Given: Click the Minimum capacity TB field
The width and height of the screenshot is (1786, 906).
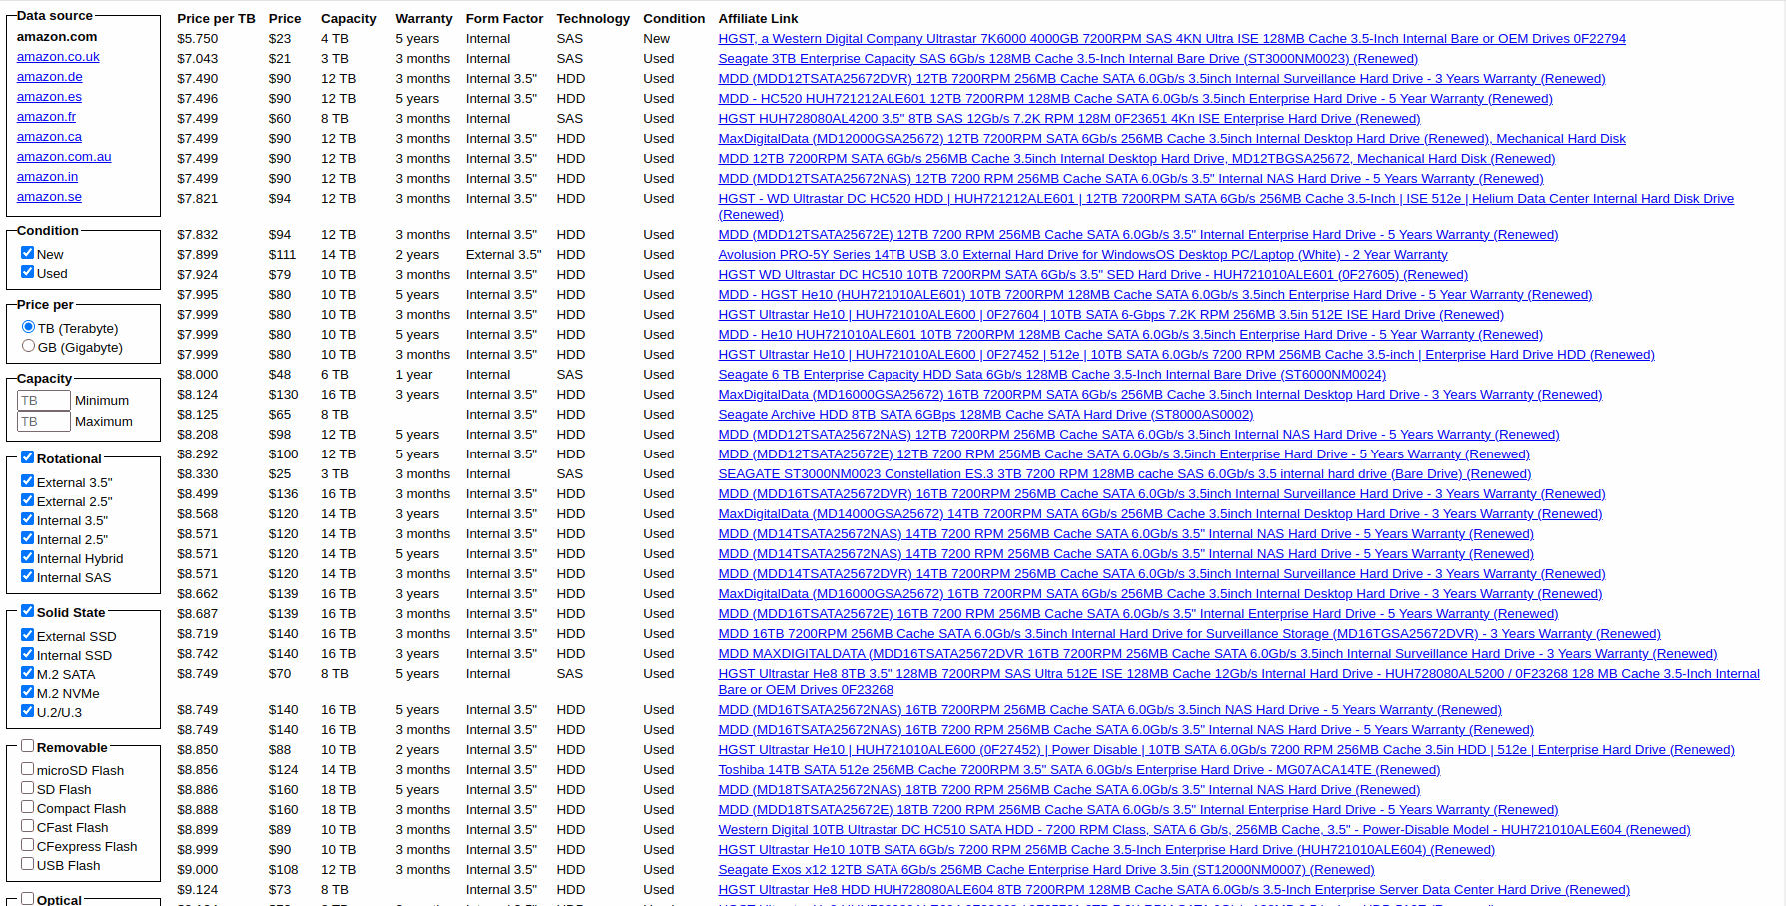Looking at the screenshot, I should [44, 400].
